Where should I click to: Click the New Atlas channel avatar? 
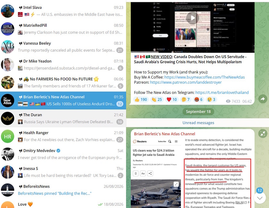point(8,101)
